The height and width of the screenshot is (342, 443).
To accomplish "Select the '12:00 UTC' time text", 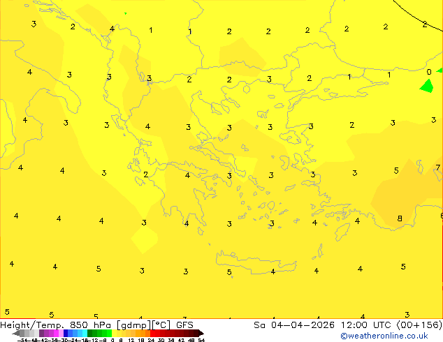I will (368, 325).
